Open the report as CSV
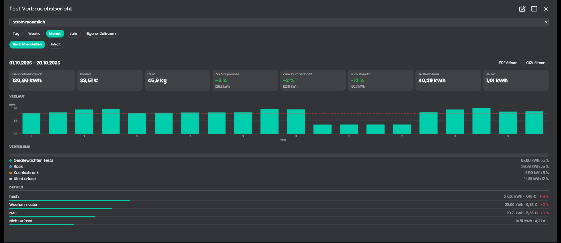Image resolution: width=561 pixels, height=243 pixels. tap(536, 63)
